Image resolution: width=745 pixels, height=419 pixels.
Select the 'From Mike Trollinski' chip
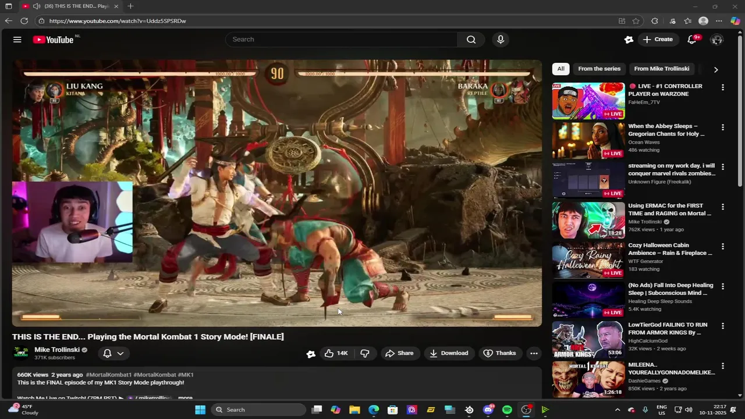[x=662, y=69]
